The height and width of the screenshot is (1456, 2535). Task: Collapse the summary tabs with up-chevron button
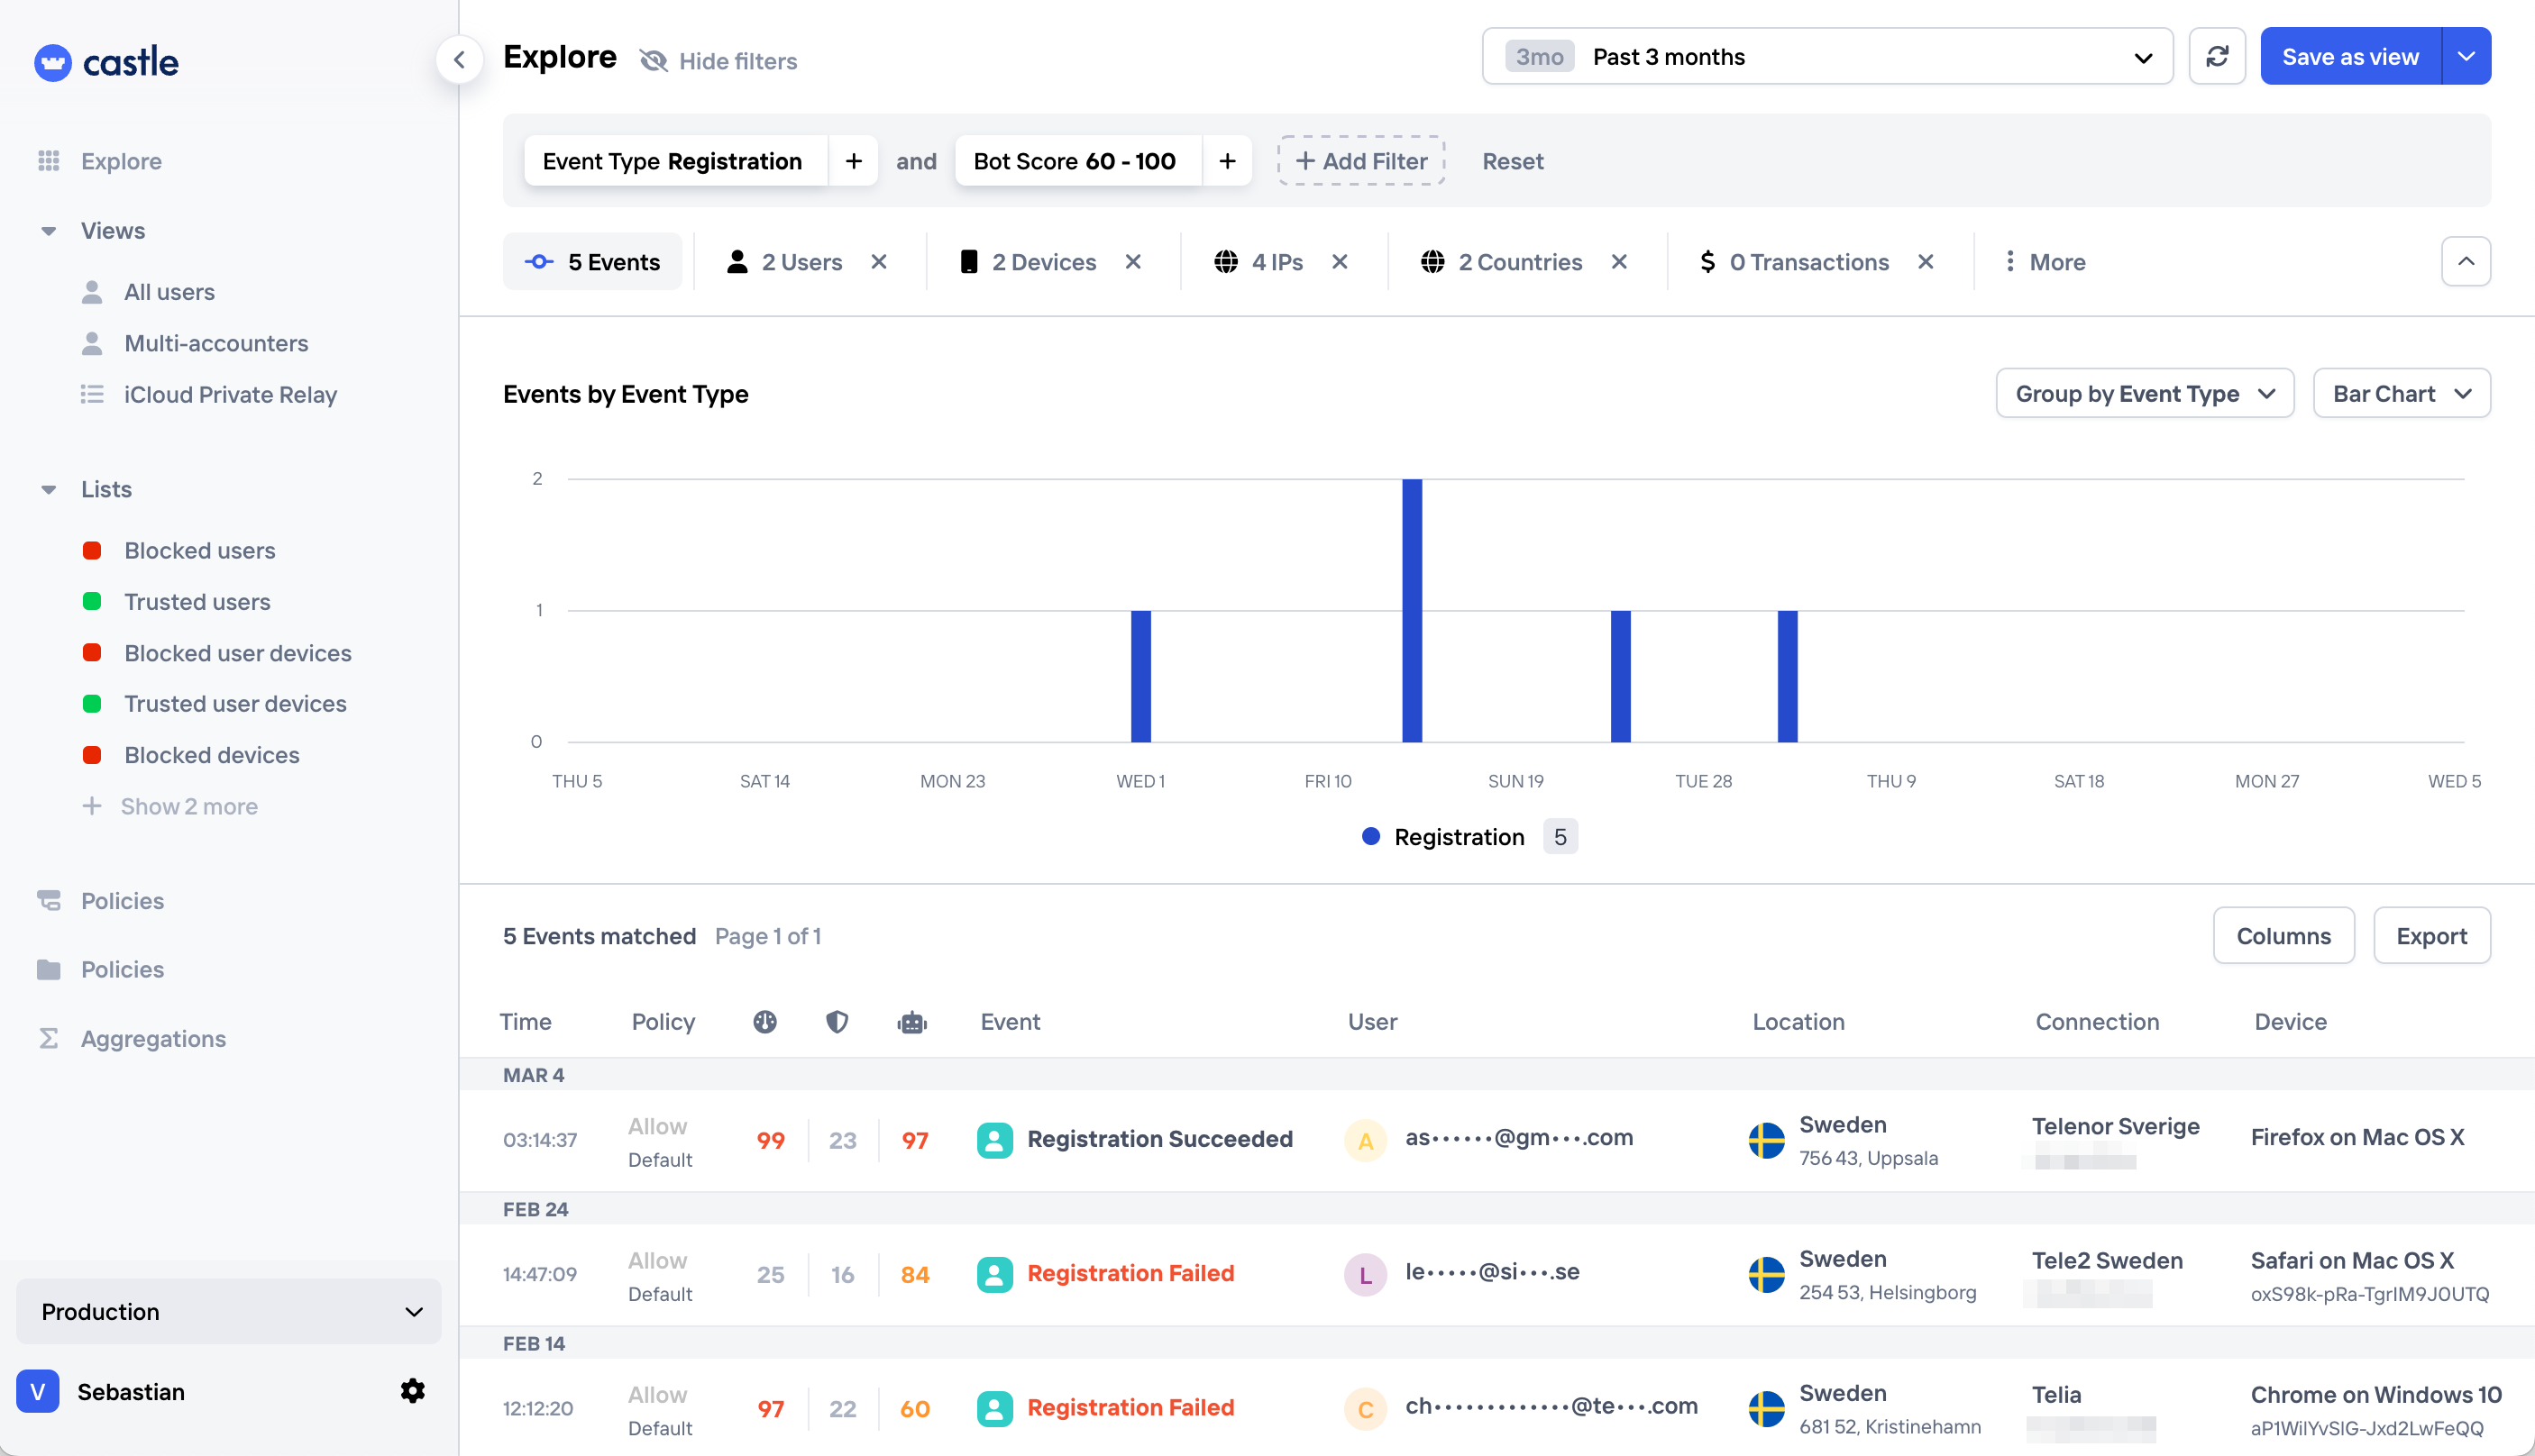pyautogui.click(x=2465, y=262)
